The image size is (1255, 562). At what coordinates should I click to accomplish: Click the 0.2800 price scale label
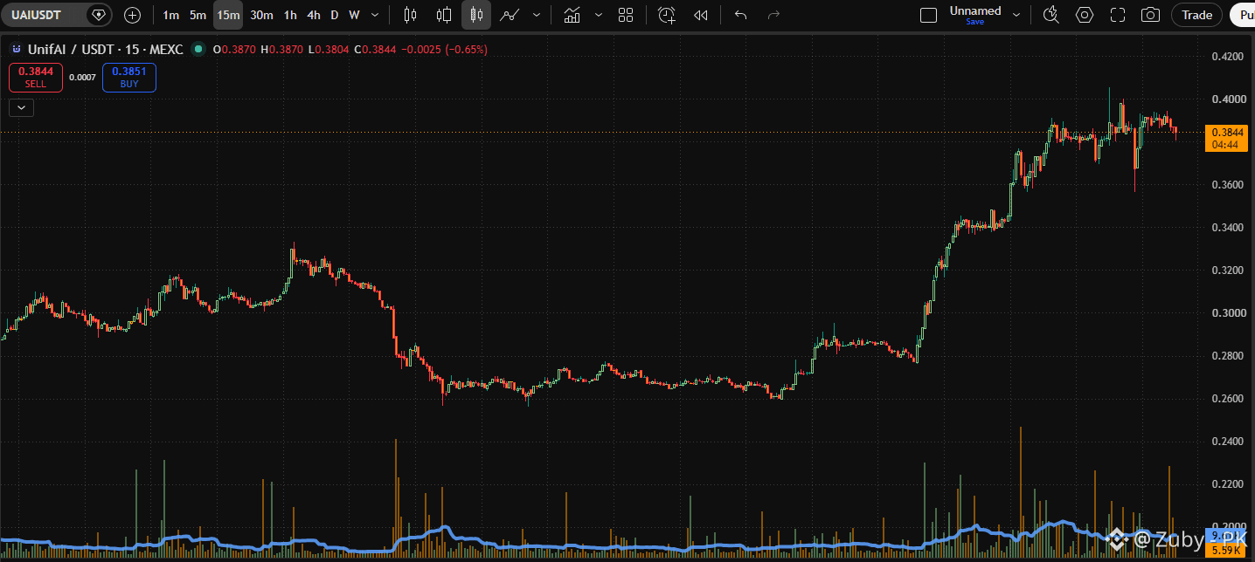click(1227, 356)
